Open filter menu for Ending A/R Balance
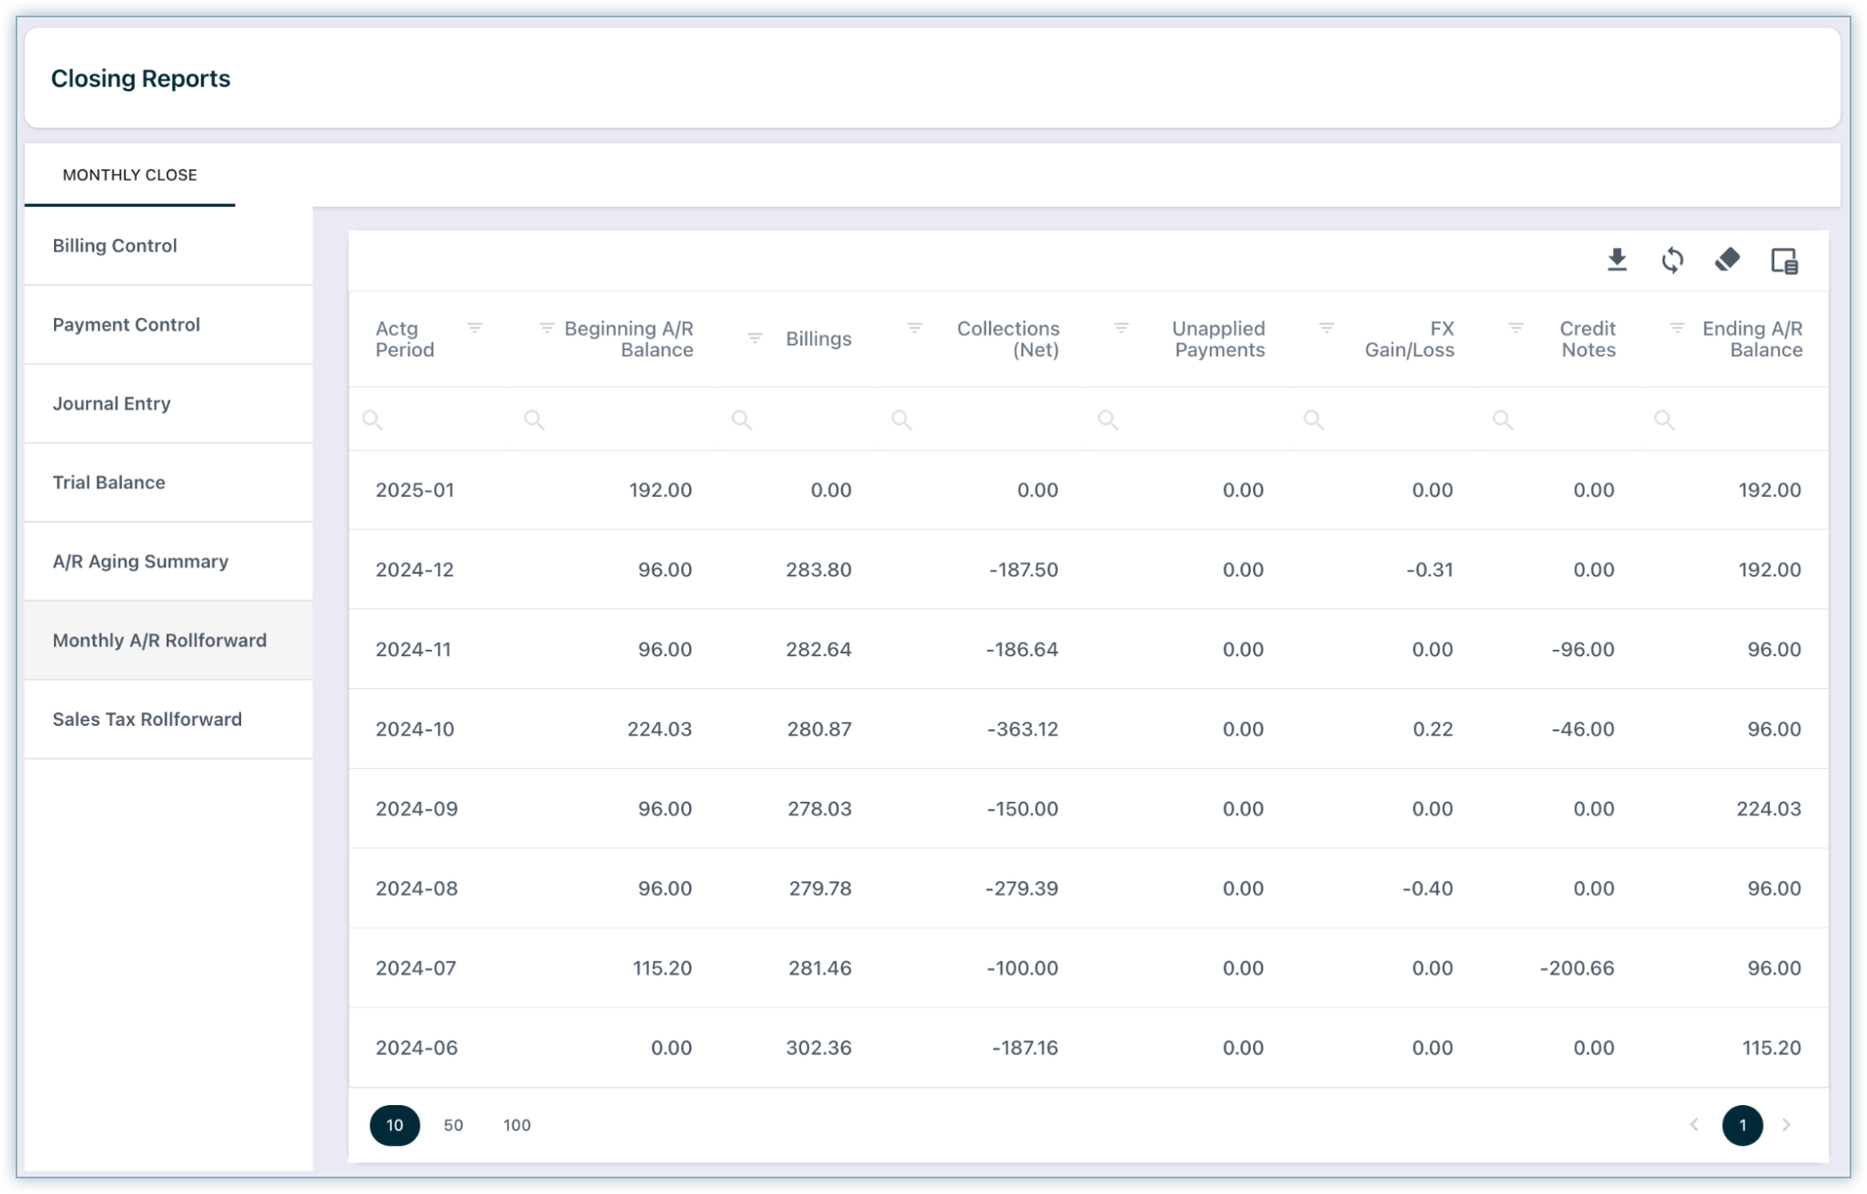 [x=1677, y=328]
